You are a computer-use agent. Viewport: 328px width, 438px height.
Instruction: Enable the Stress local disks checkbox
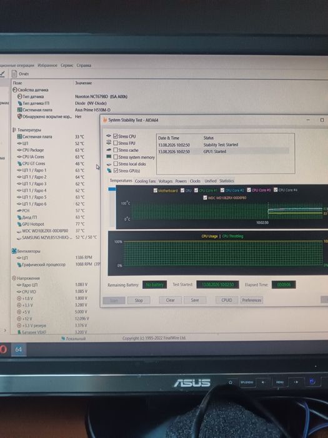pos(116,164)
